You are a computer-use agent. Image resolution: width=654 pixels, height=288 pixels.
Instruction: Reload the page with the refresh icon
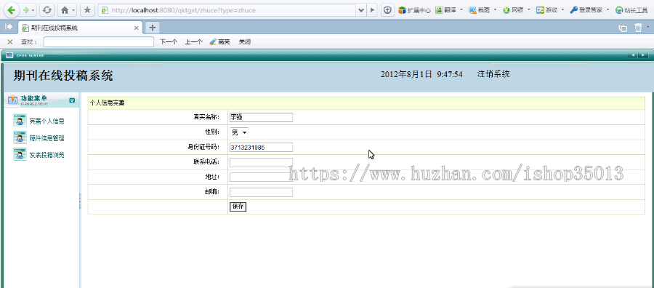click(47, 10)
